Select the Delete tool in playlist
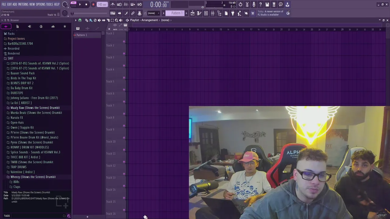 [95, 20]
